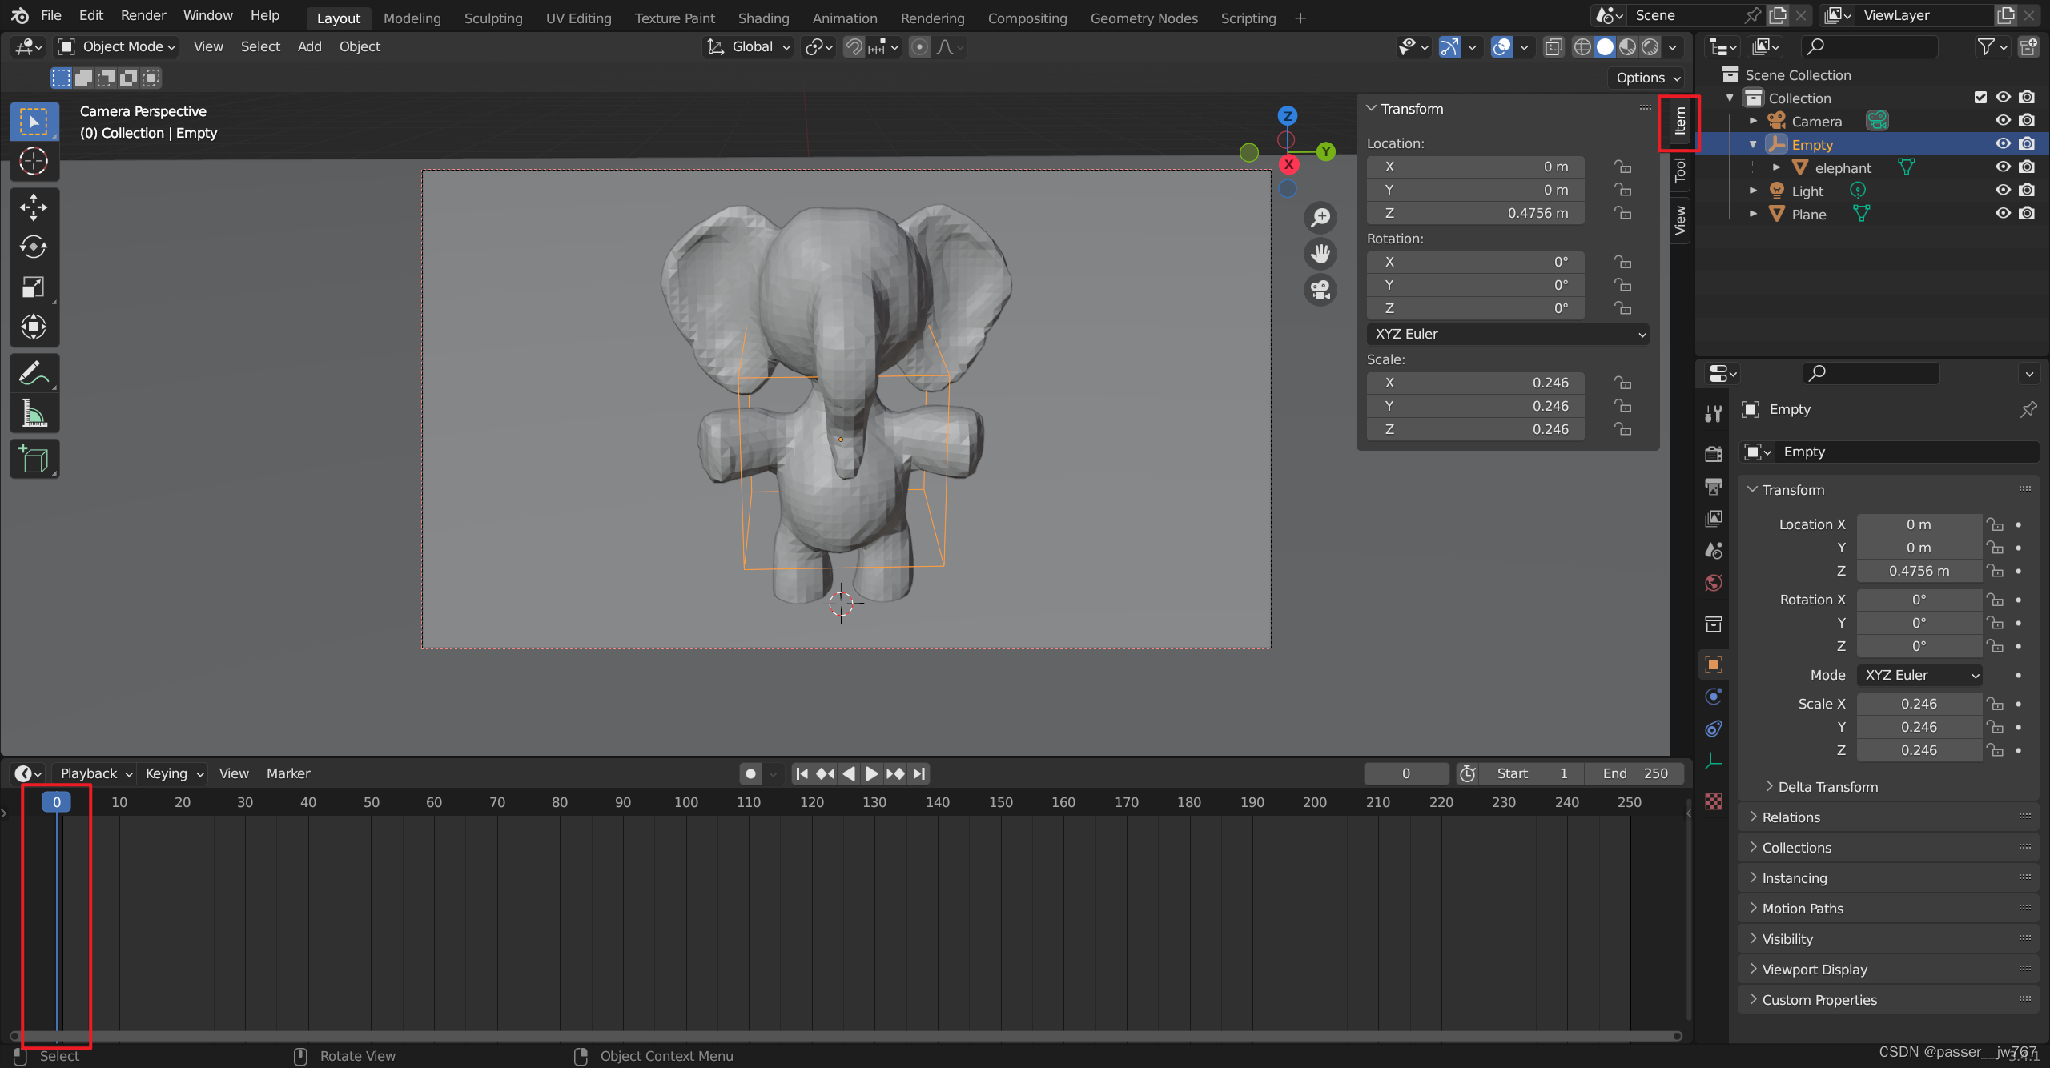Pick the Measure ruler tool
Image resolution: width=2050 pixels, height=1068 pixels.
pyautogui.click(x=34, y=413)
